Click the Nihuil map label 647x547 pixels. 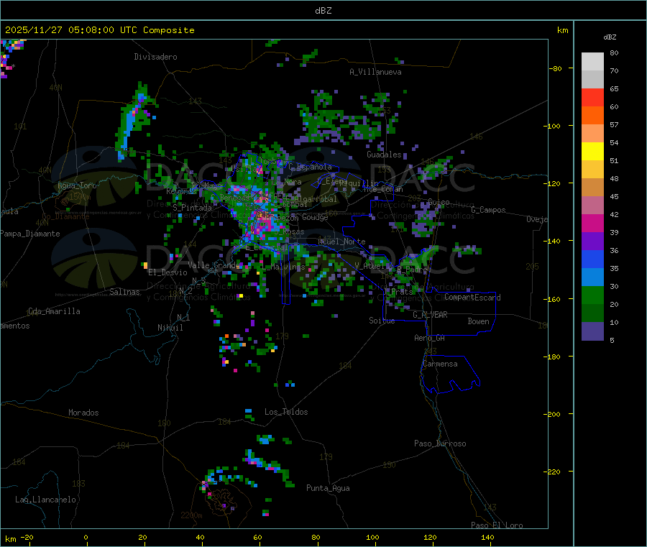click(x=170, y=328)
